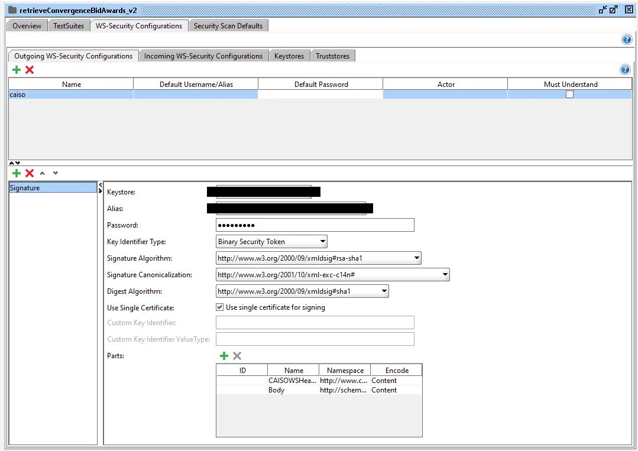Open Incoming WS-Security Configurations tab
638x451 pixels.
(x=203, y=56)
